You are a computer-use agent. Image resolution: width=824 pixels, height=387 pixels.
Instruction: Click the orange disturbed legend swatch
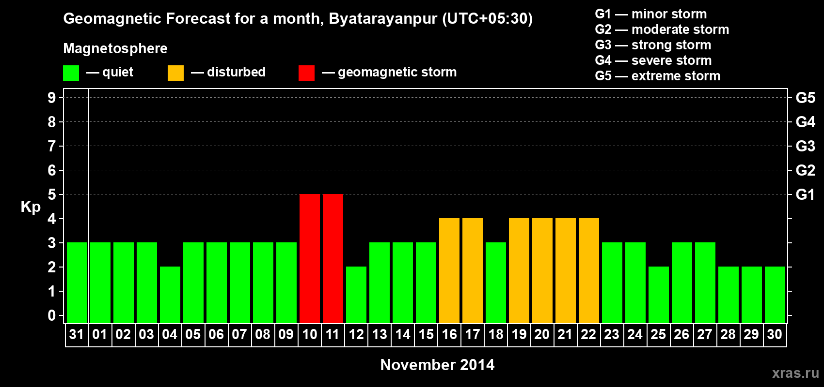click(175, 73)
